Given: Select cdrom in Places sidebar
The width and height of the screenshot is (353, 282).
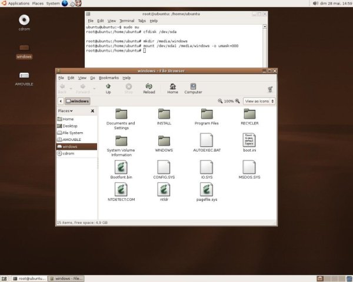Looking at the screenshot, I should click(x=76, y=153).
